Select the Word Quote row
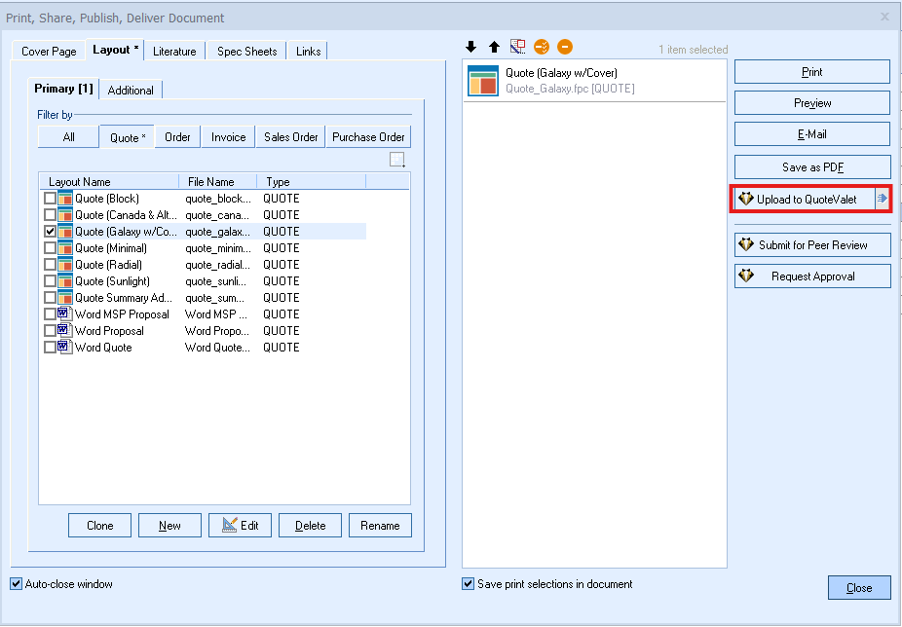The image size is (902, 627). 103,348
